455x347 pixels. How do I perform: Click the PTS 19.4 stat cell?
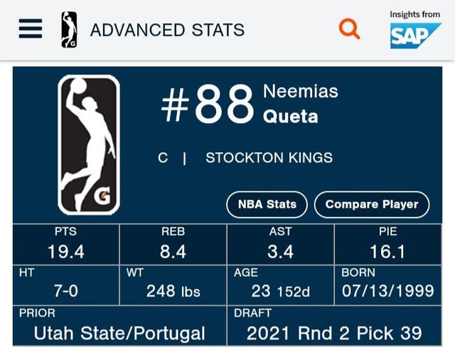click(x=66, y=243)
